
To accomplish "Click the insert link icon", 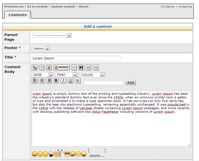I will [x=35, y=67].
